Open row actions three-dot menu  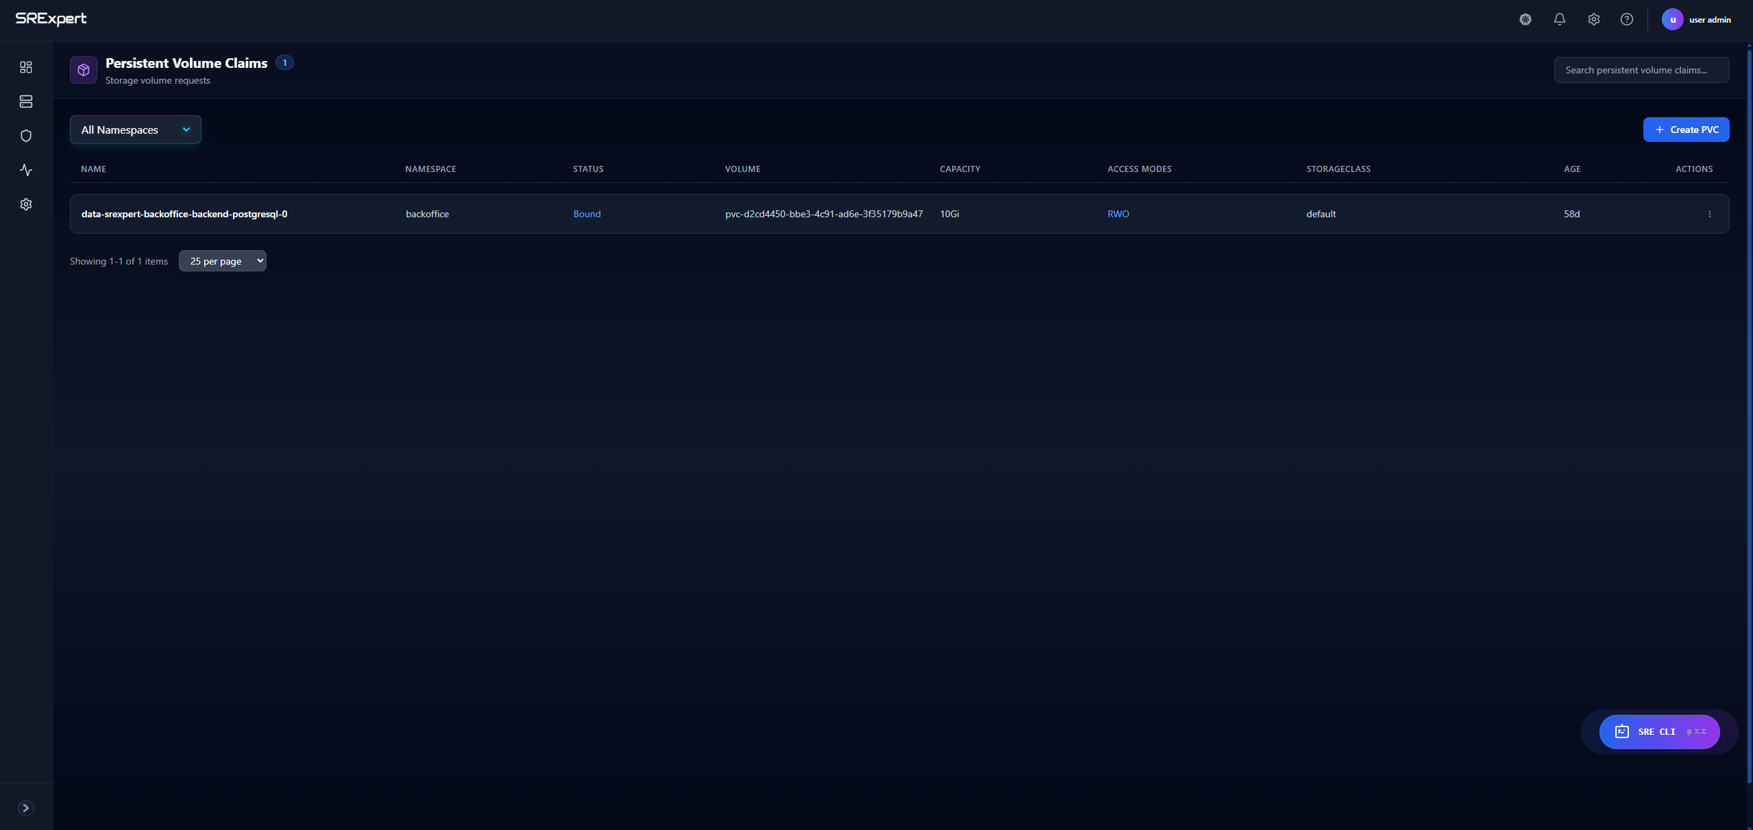pos(1709,214)
